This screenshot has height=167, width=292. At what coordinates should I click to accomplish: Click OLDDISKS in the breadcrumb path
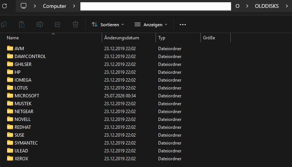click(x=267, y=6)
